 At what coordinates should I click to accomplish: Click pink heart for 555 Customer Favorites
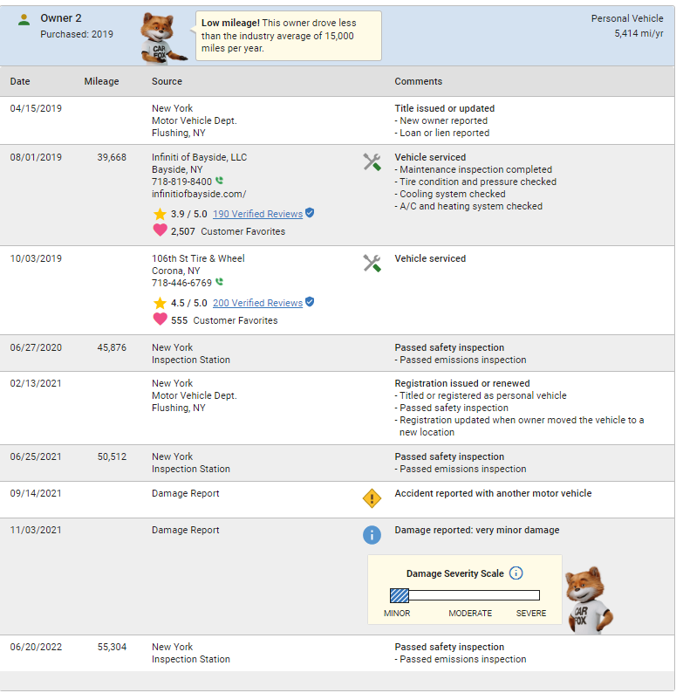160,320
